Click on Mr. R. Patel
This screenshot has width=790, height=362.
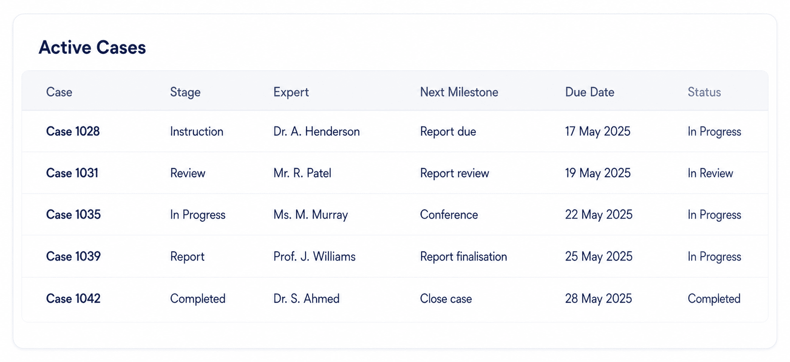(302, 173)
